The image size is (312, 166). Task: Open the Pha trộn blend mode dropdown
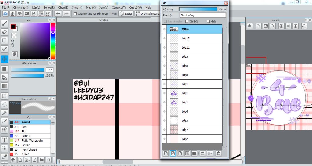tap(203, 15)
